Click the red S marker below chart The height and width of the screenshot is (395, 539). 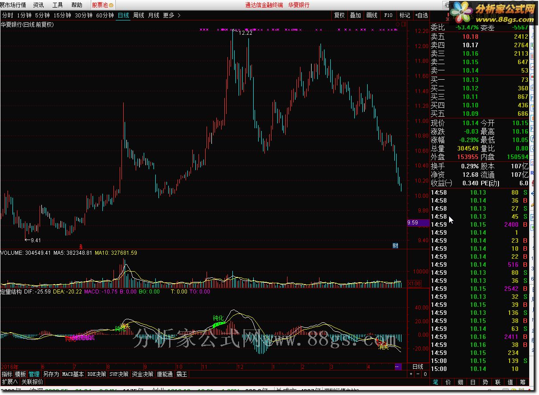tap(81, 246)
